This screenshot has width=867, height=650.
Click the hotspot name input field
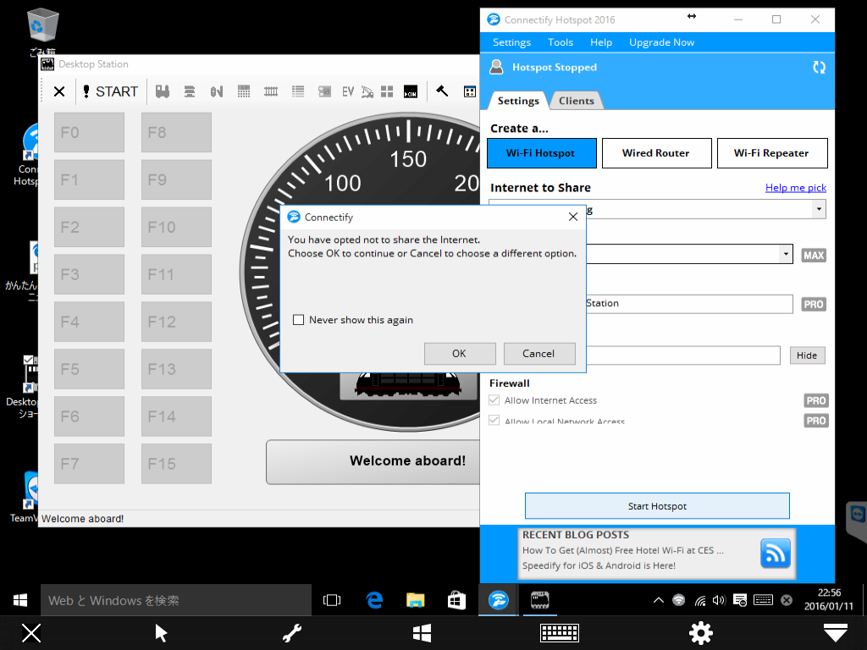coord(689,304)
